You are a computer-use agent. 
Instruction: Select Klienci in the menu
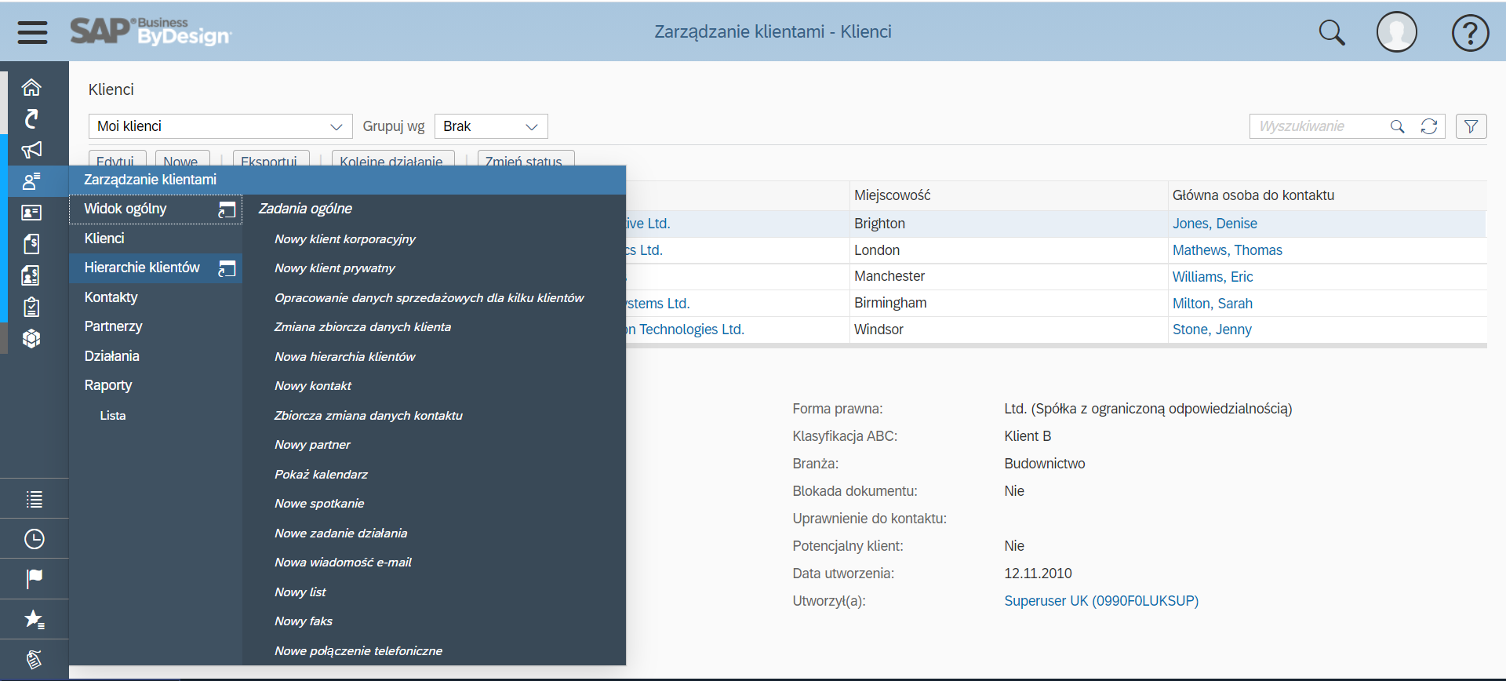[104, 239]
